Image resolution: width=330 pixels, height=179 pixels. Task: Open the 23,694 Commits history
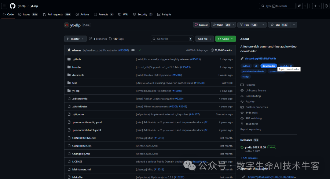coord(221,50)
